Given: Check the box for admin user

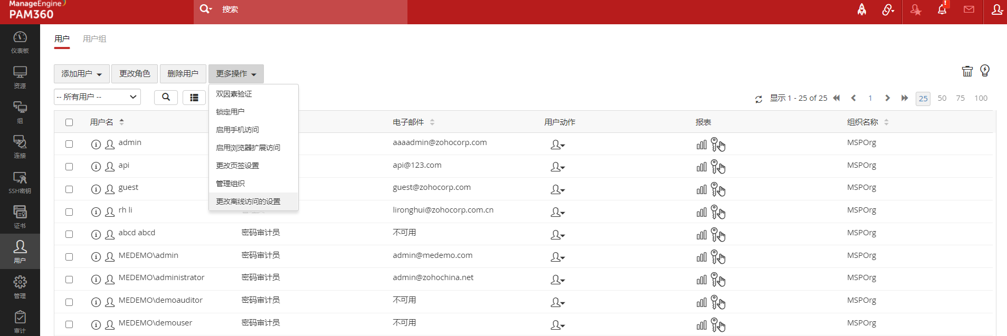Looking at the screenshot, I should (69, 144).
